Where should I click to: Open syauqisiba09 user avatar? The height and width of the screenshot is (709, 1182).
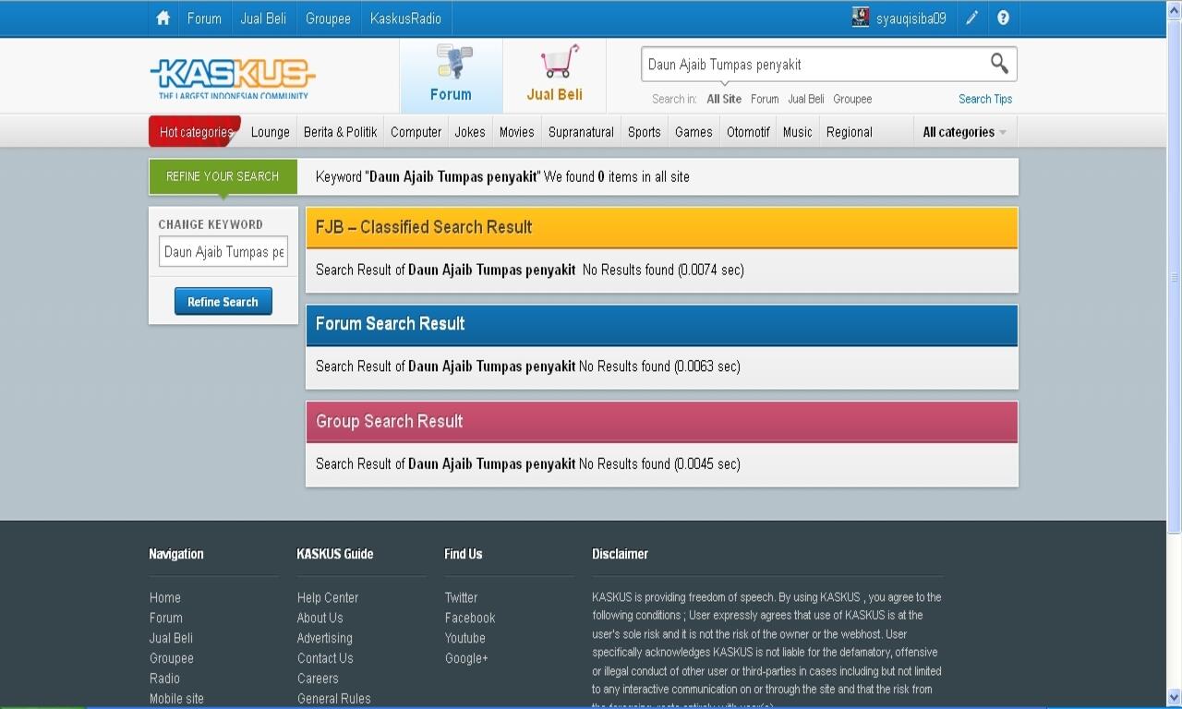point(861,18)
